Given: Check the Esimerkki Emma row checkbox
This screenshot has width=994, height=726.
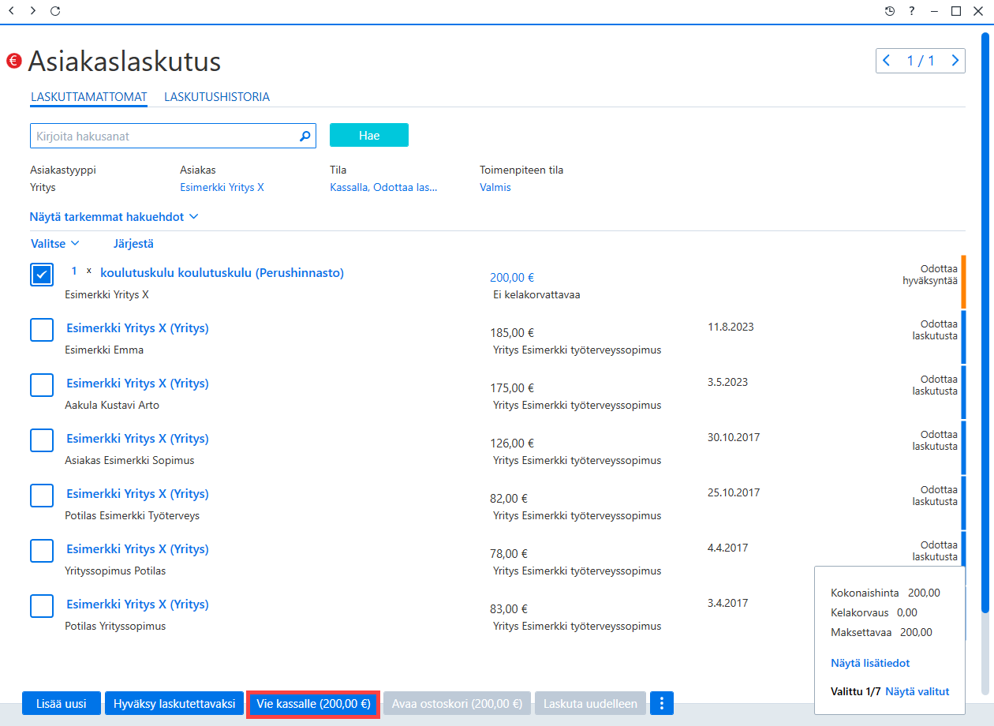Looking at the screenshot, I should point(42,330).
